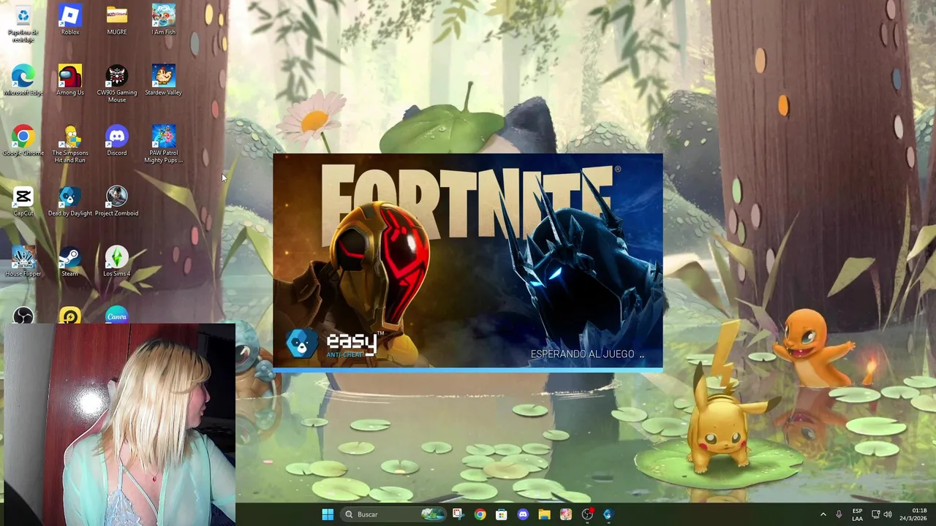936x526 pixels.
Task: Open the Snipping Tool taskbar icon
Action: tap(458, 514)
